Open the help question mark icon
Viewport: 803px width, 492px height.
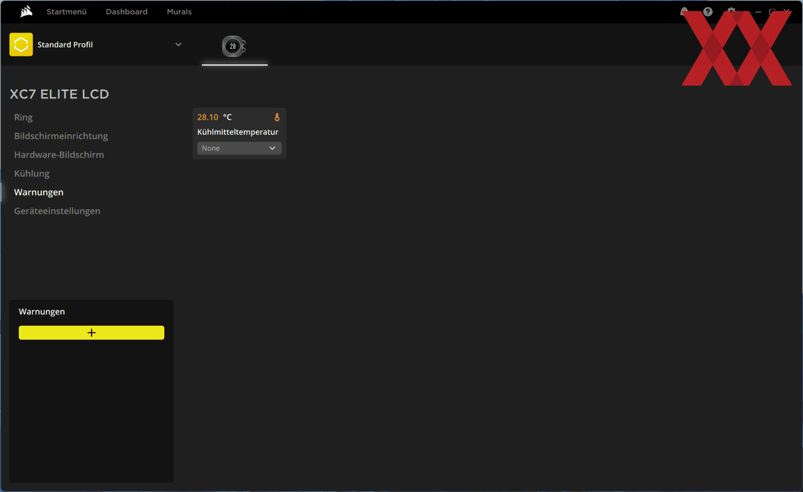(x=708, y=12)
